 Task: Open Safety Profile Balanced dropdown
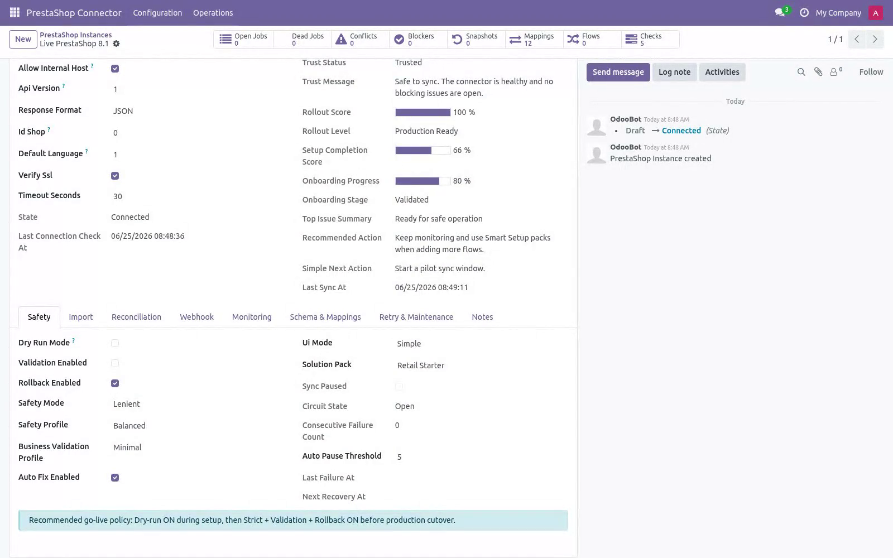point(196,426)
